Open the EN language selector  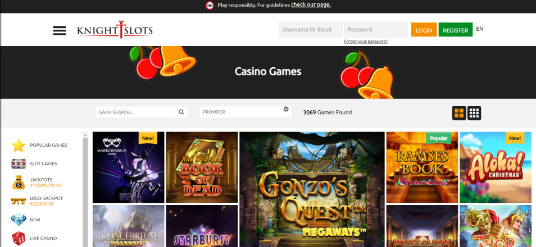(480, 29)
